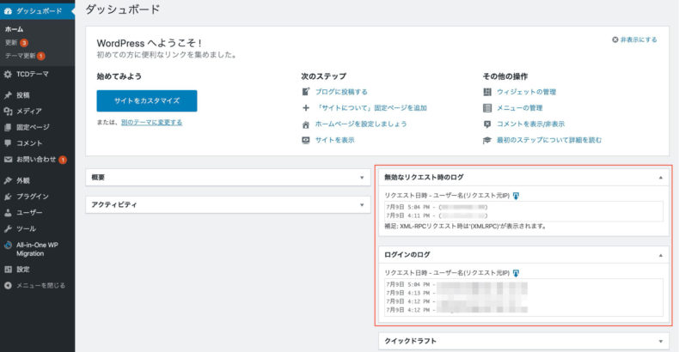The image size is (679, 352).
Task: Click the ツール wrench icon
Action: 8,228
